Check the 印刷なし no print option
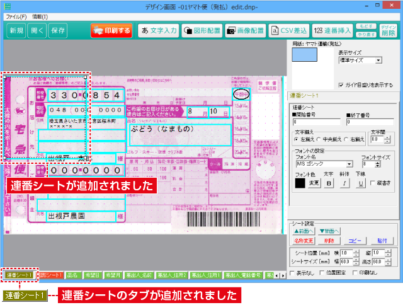403x305 pixels. [x=355, y=273]
